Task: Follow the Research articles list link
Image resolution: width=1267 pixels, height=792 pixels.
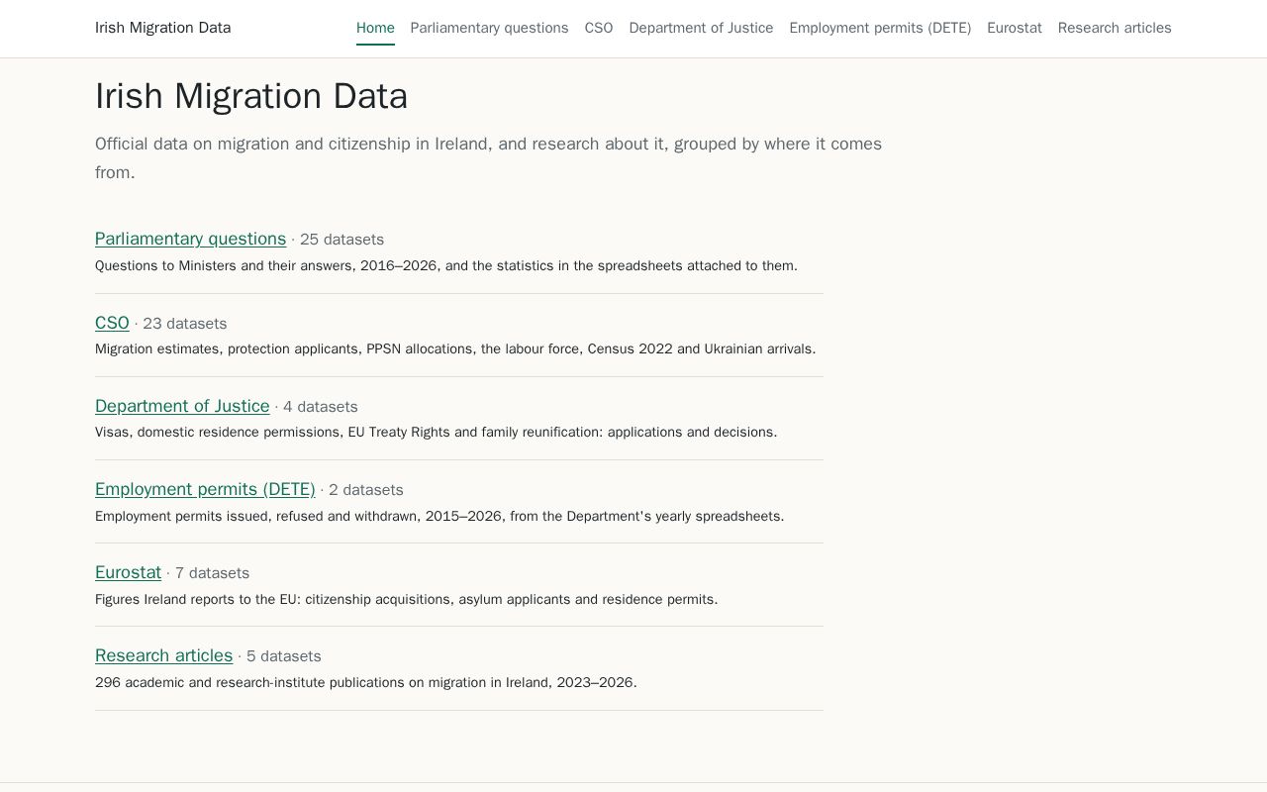Action: [x=163, y=655]
